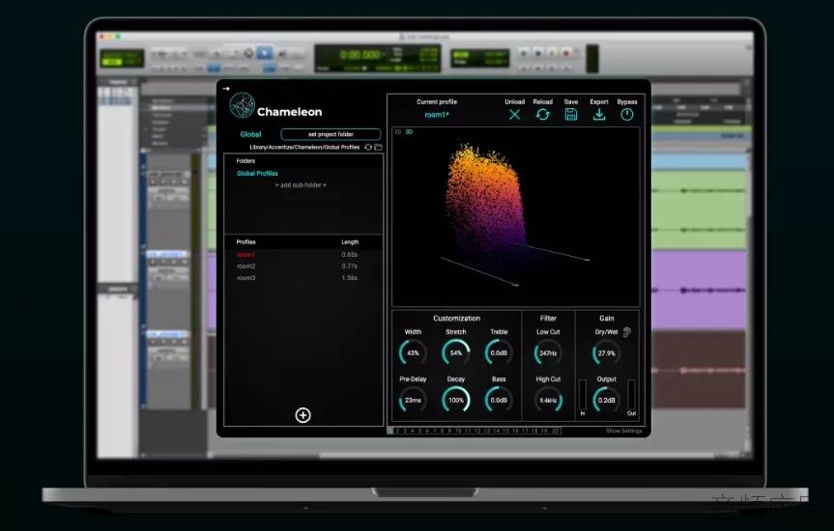The height and width of the screenshot is (531, 834).
Task: Click the 0.65s length value
Action: coord(350,255)
